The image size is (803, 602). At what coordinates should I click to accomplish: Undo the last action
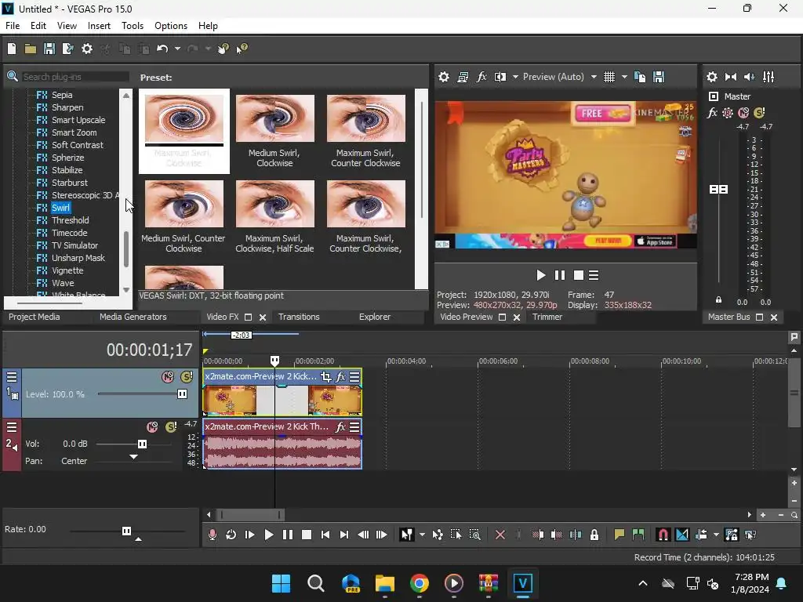point(162,49)
